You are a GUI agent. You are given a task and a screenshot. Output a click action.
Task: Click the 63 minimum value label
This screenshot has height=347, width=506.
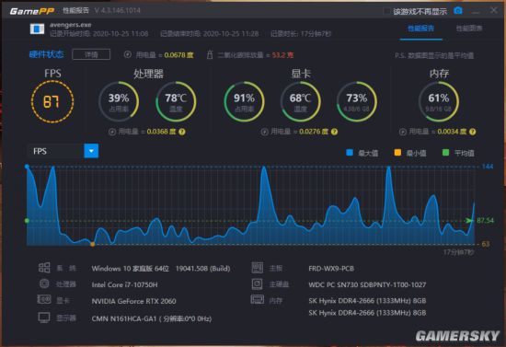click(486, 244)
